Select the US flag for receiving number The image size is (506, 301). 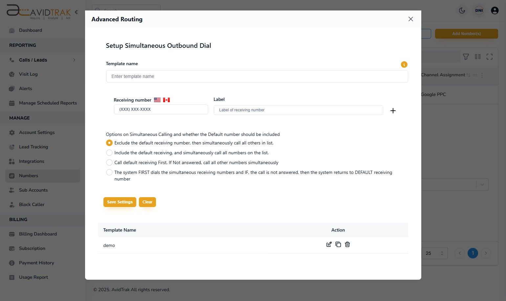(x=157, y=100)
